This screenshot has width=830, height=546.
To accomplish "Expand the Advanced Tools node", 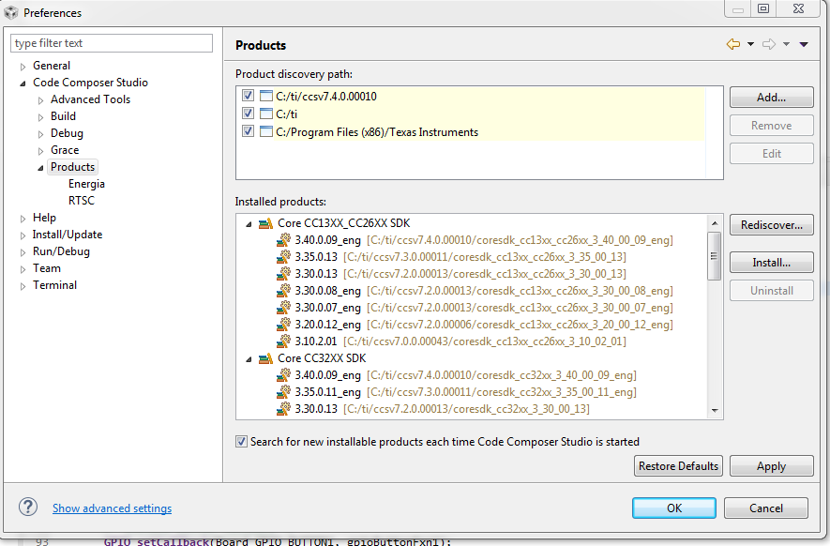I will [x=40, y=100].
